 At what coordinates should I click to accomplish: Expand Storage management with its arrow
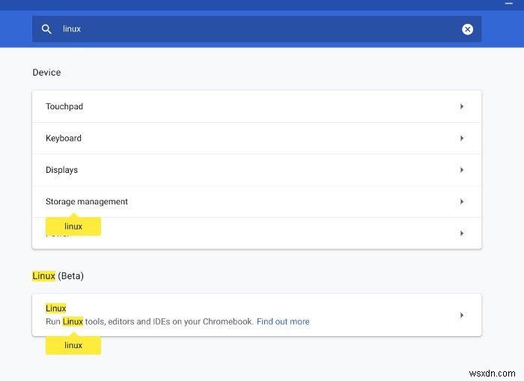(x=462, y=201)
